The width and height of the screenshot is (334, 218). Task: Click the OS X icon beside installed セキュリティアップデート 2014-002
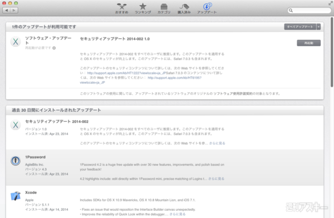16,125
